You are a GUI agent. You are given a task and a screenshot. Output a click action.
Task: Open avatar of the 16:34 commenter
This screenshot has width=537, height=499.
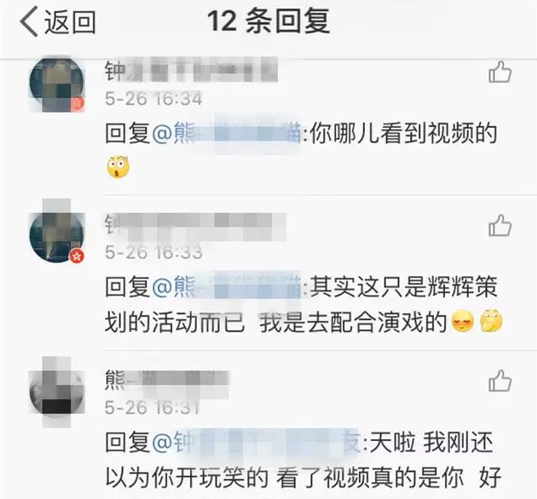57,84
